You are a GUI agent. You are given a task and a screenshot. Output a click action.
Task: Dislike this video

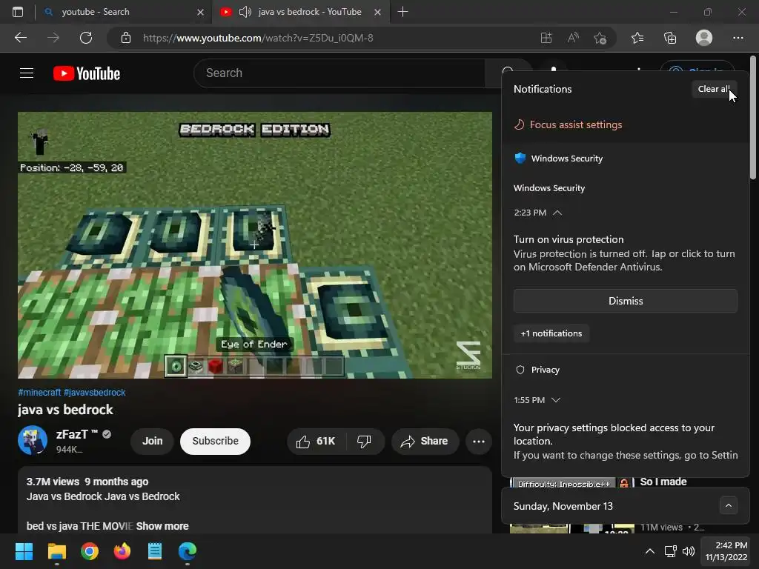pyautogui.click(x=364, y=442)
